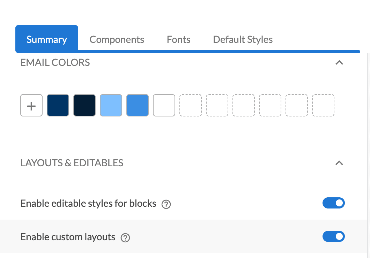Viewport: 370px width, 258px height.
Task: Click the LAYOUTS & EDITABLES heading
Action: [72, 163]
